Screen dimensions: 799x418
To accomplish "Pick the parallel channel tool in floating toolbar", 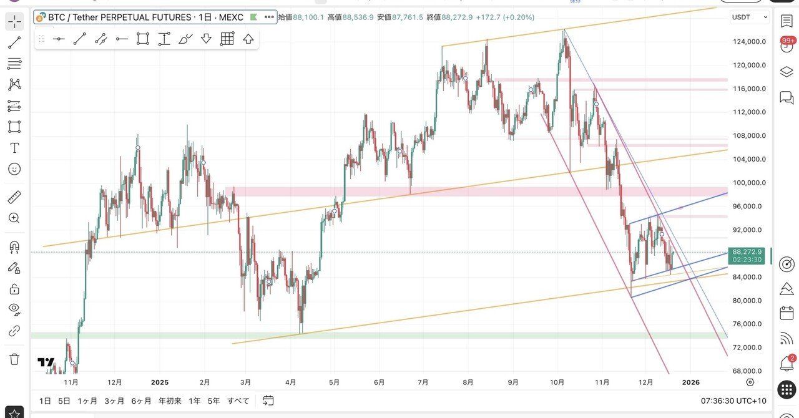I will (x=101, y=39).
